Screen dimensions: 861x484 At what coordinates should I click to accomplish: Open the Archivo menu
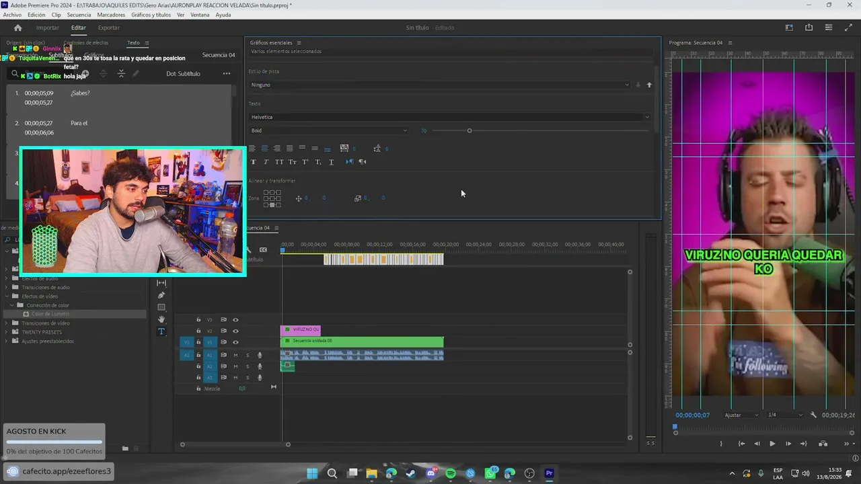(x=12, y=15)
